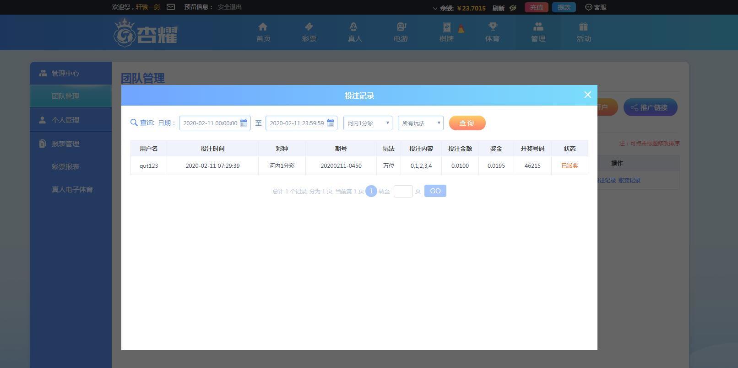738x368 pixels.
Task: Click the 已派奖 status cell
Action: [570, 165]
